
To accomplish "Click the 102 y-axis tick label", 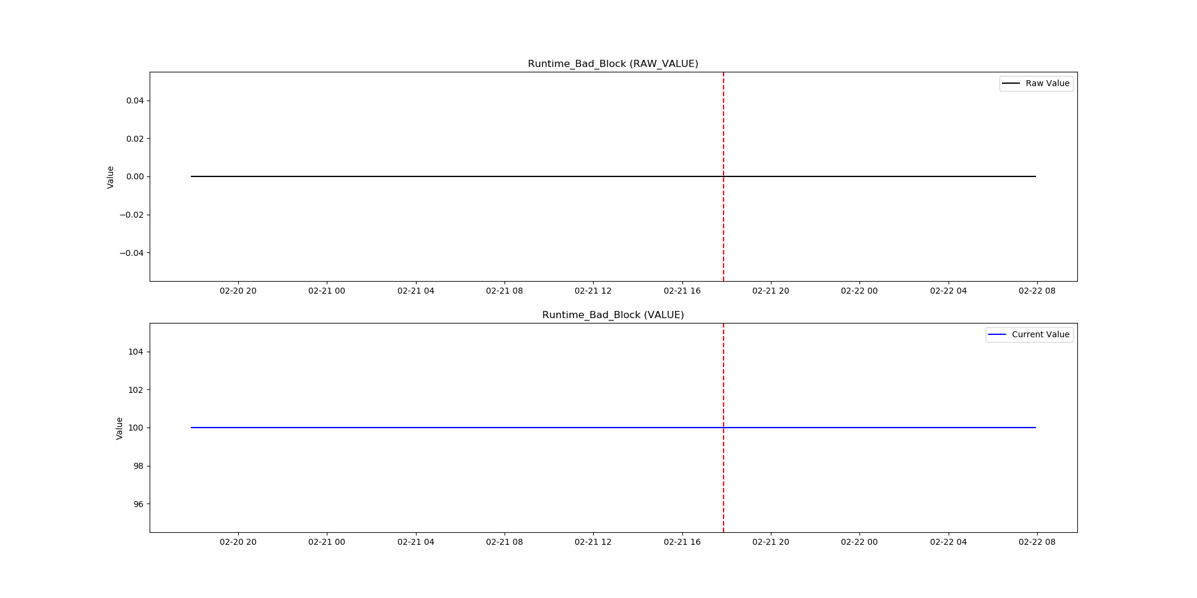I will pyautogui.click(x=136, y=390).
